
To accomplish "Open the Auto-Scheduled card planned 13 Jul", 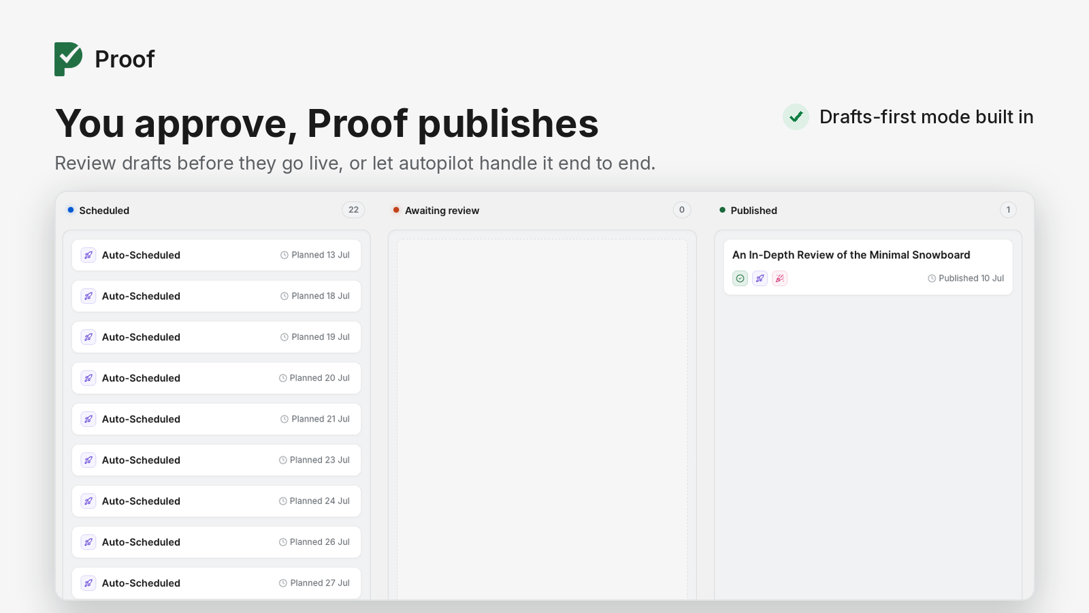I will [x=216, y=255].
